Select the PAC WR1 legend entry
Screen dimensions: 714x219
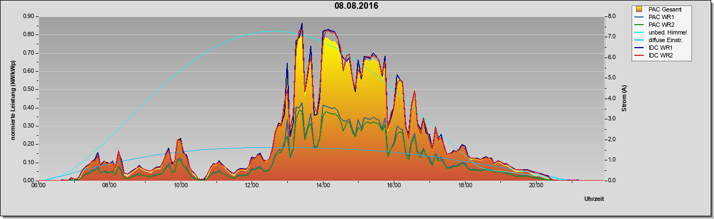661,17
